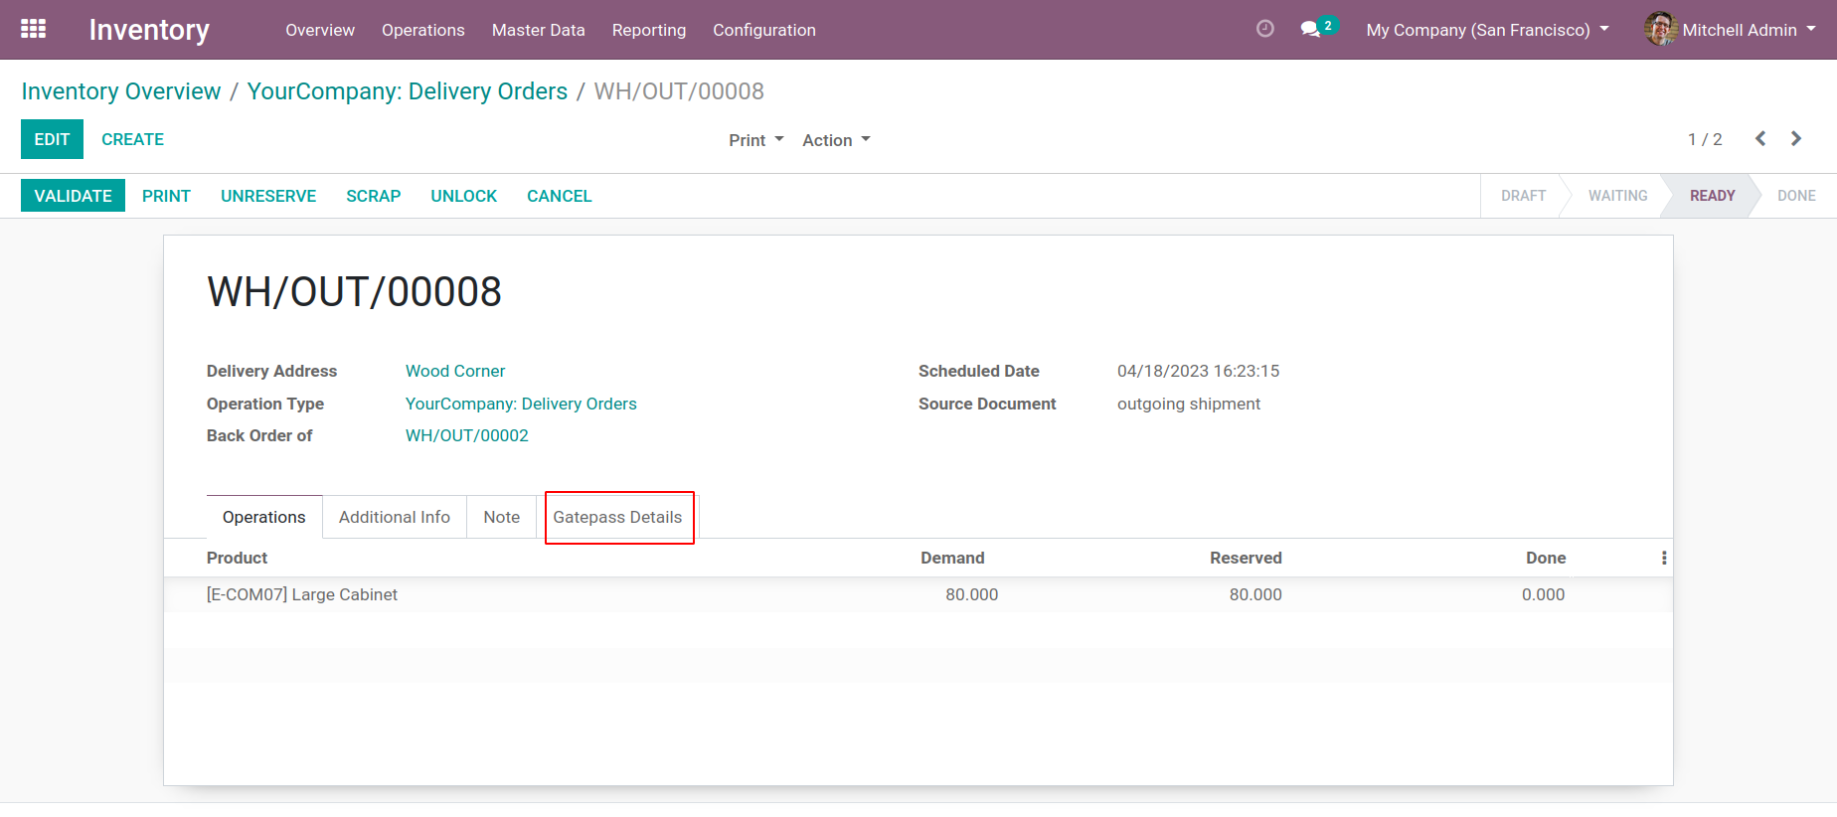1837x817 pixels.
Task: Open the Master Data menu
Action: pyautogui.click(x=539, y=30)
